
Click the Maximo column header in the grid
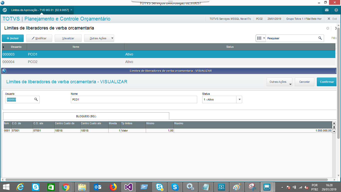pyautogui.click(x=253, y=125)
